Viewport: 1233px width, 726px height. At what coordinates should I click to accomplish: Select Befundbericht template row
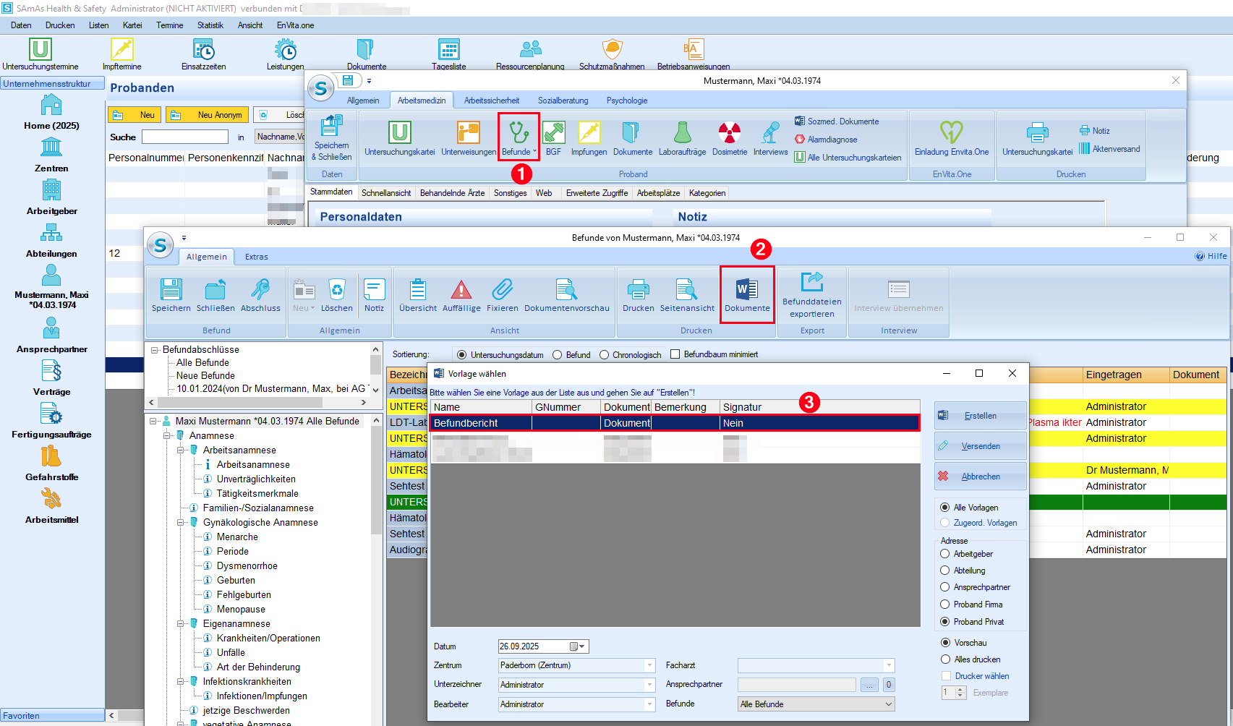point(675,423)
